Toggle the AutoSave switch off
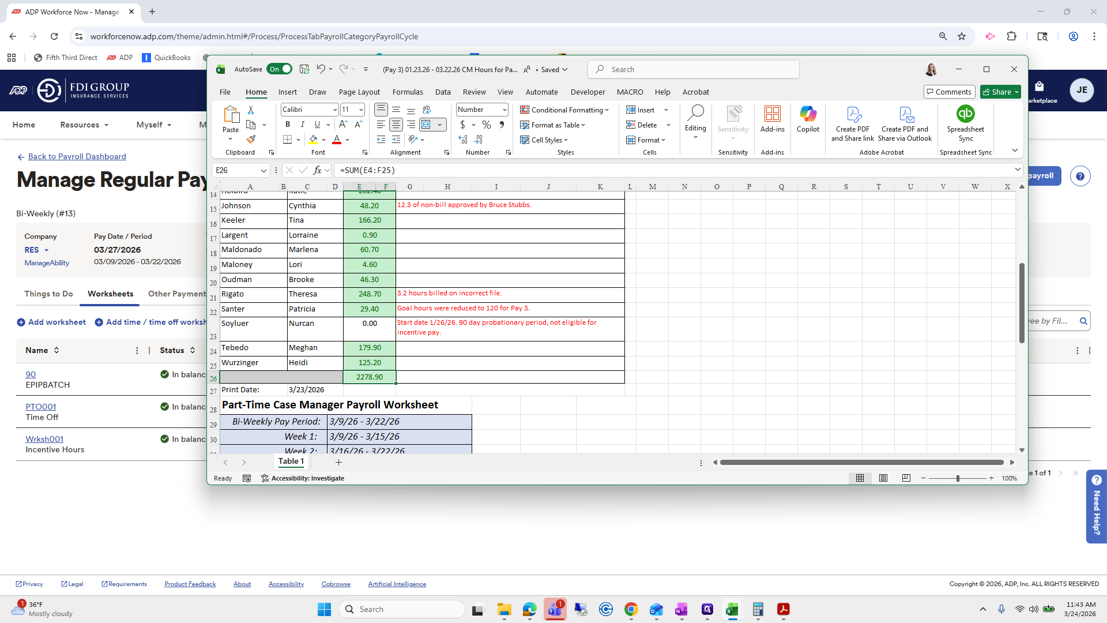This screenshot has width=1107, height=623. (280, 69)
